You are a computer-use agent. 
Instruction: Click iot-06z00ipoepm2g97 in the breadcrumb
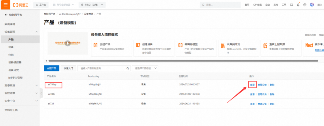(x=70, y=14)
